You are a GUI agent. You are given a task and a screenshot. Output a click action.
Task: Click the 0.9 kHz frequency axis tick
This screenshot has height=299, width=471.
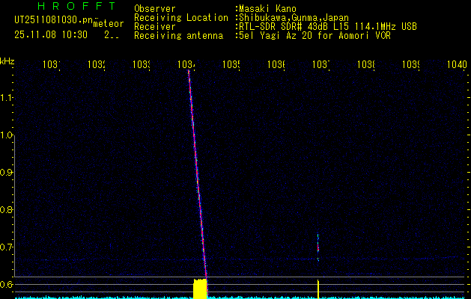pos(7,173)
